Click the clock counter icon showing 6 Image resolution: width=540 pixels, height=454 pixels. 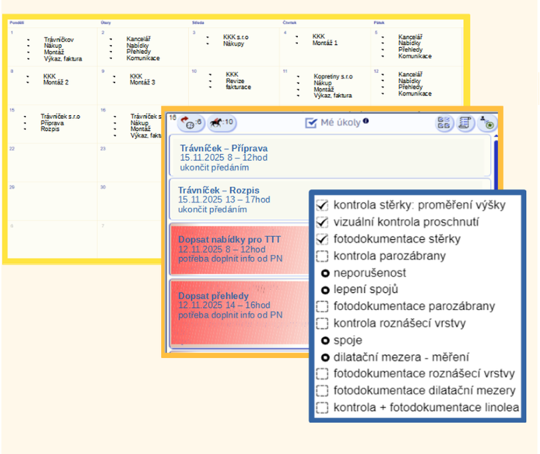pyautogui.click(x=190, y=123)
